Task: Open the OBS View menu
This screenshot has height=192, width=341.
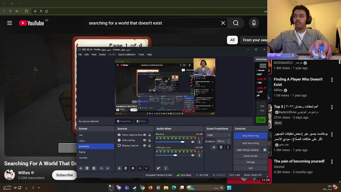Action: [94, 54]
